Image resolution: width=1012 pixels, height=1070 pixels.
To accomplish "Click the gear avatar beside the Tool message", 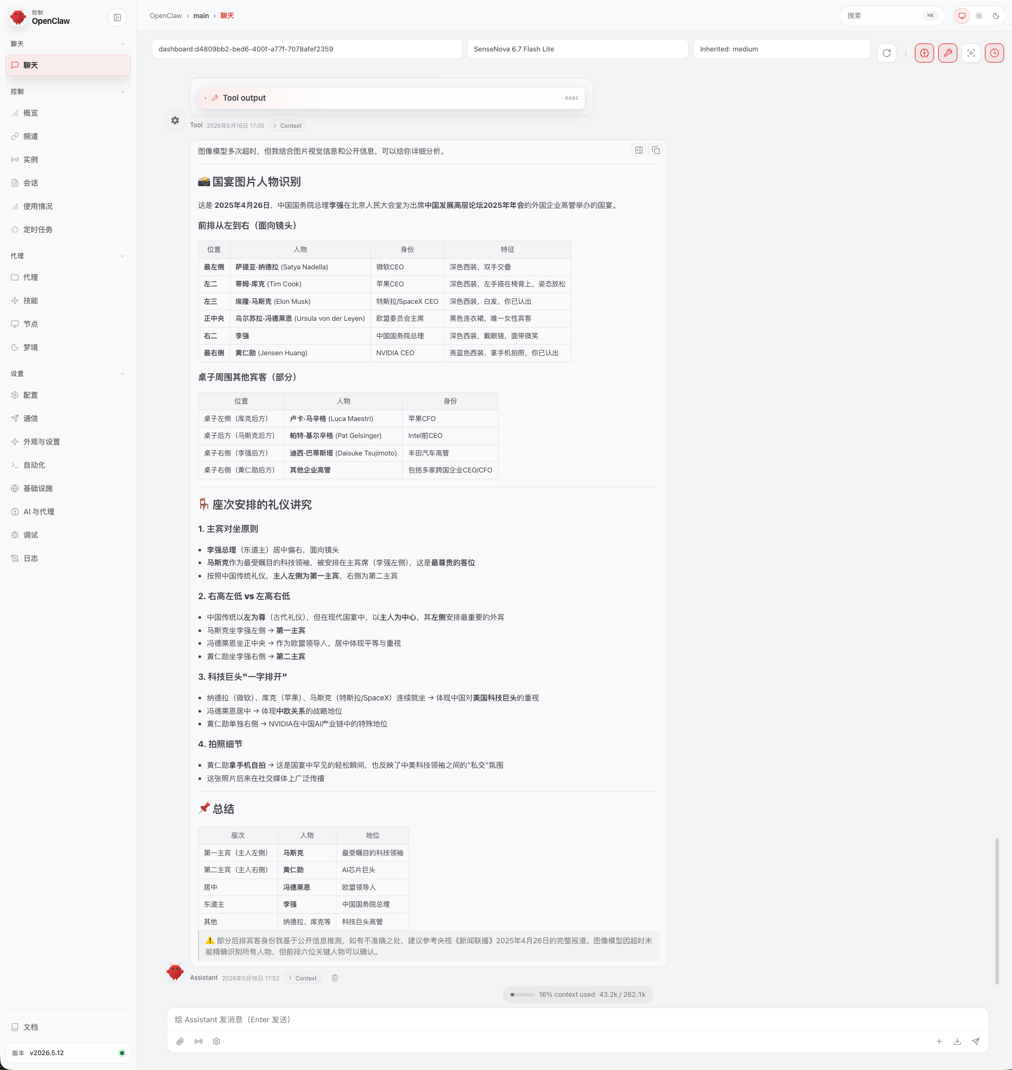I will point(175,120).
